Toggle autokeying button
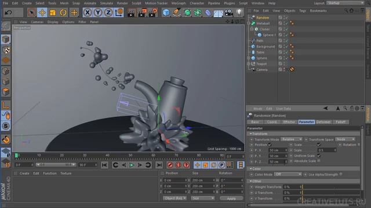This screenshot has height=208, width=371. [178, 165]
